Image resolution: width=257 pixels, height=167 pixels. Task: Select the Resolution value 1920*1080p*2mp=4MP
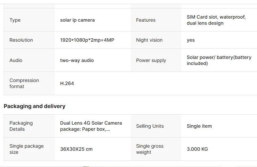tap(87, 40)
